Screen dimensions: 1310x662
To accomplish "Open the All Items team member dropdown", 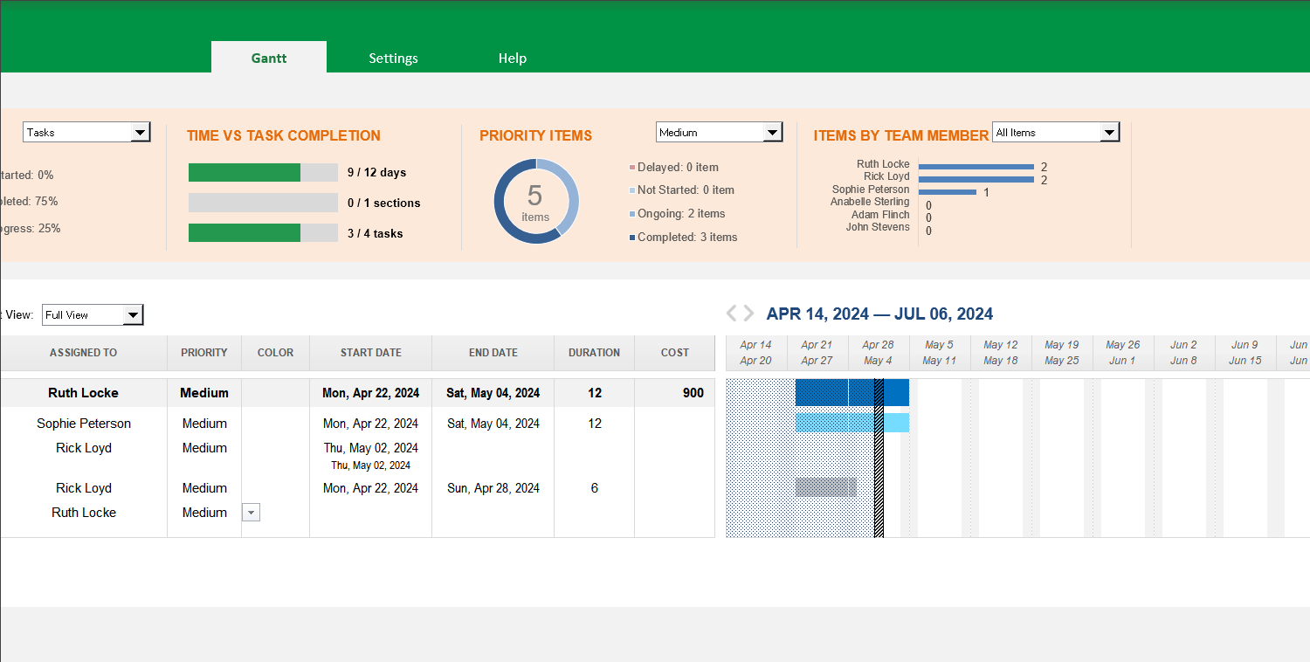I will click(1109, 131).
